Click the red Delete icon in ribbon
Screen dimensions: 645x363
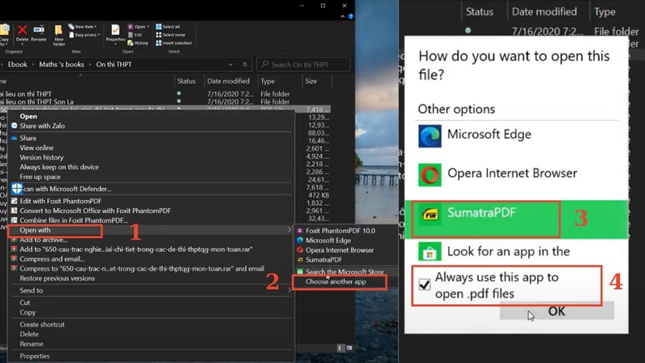(23, 31)
